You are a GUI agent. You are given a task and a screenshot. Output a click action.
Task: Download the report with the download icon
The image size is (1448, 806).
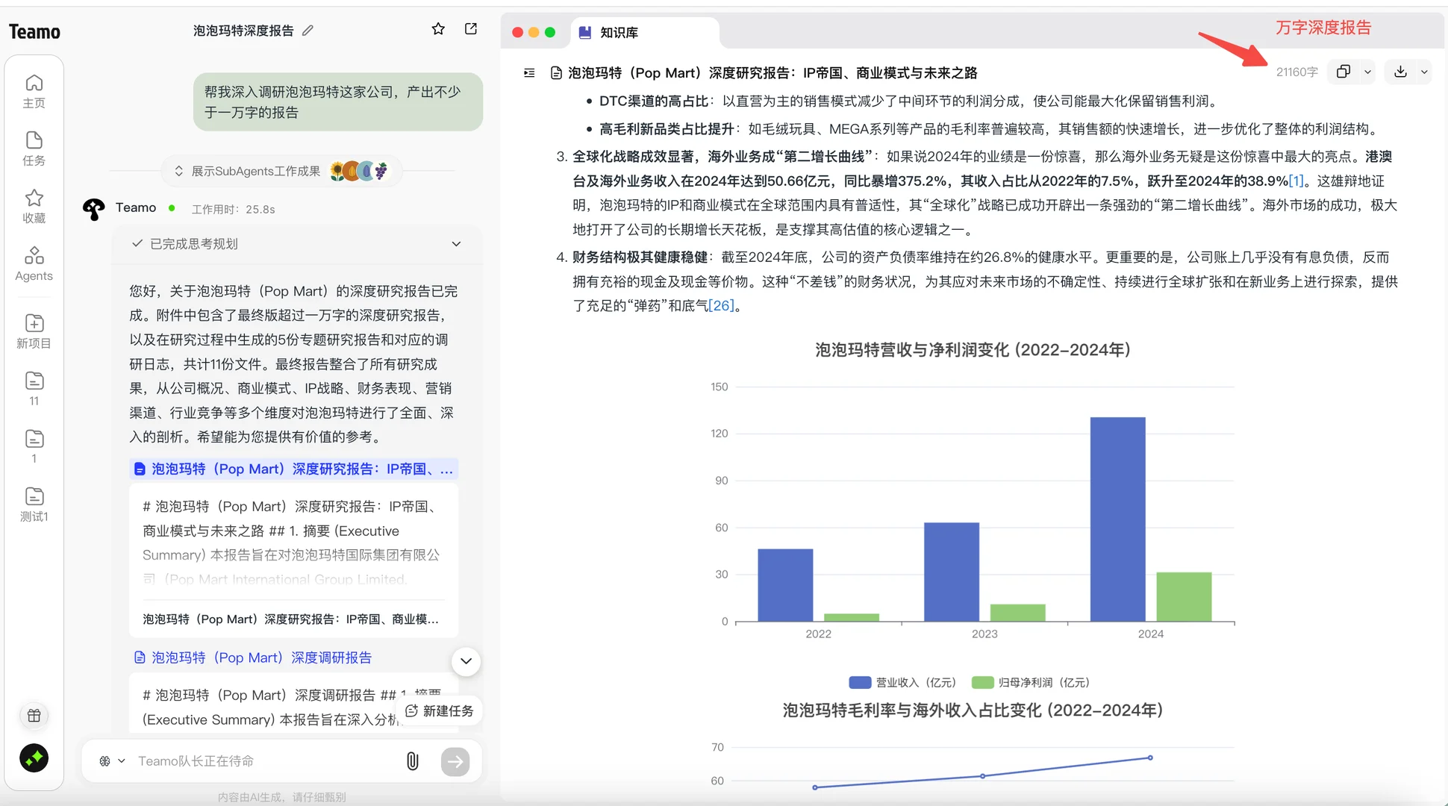(x=1400, y=72)
